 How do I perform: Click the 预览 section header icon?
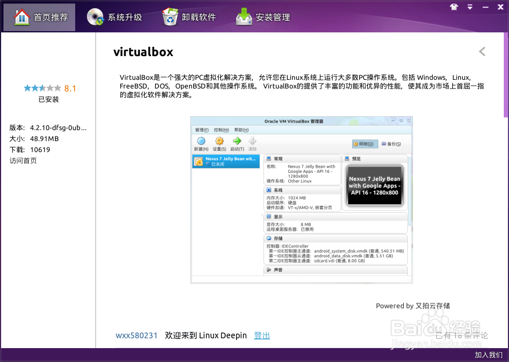[347, 158]
